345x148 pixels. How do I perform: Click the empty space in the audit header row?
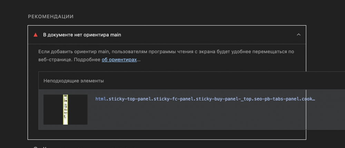point(207,35)
